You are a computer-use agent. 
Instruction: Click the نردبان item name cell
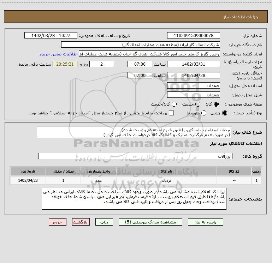point(166,180)
